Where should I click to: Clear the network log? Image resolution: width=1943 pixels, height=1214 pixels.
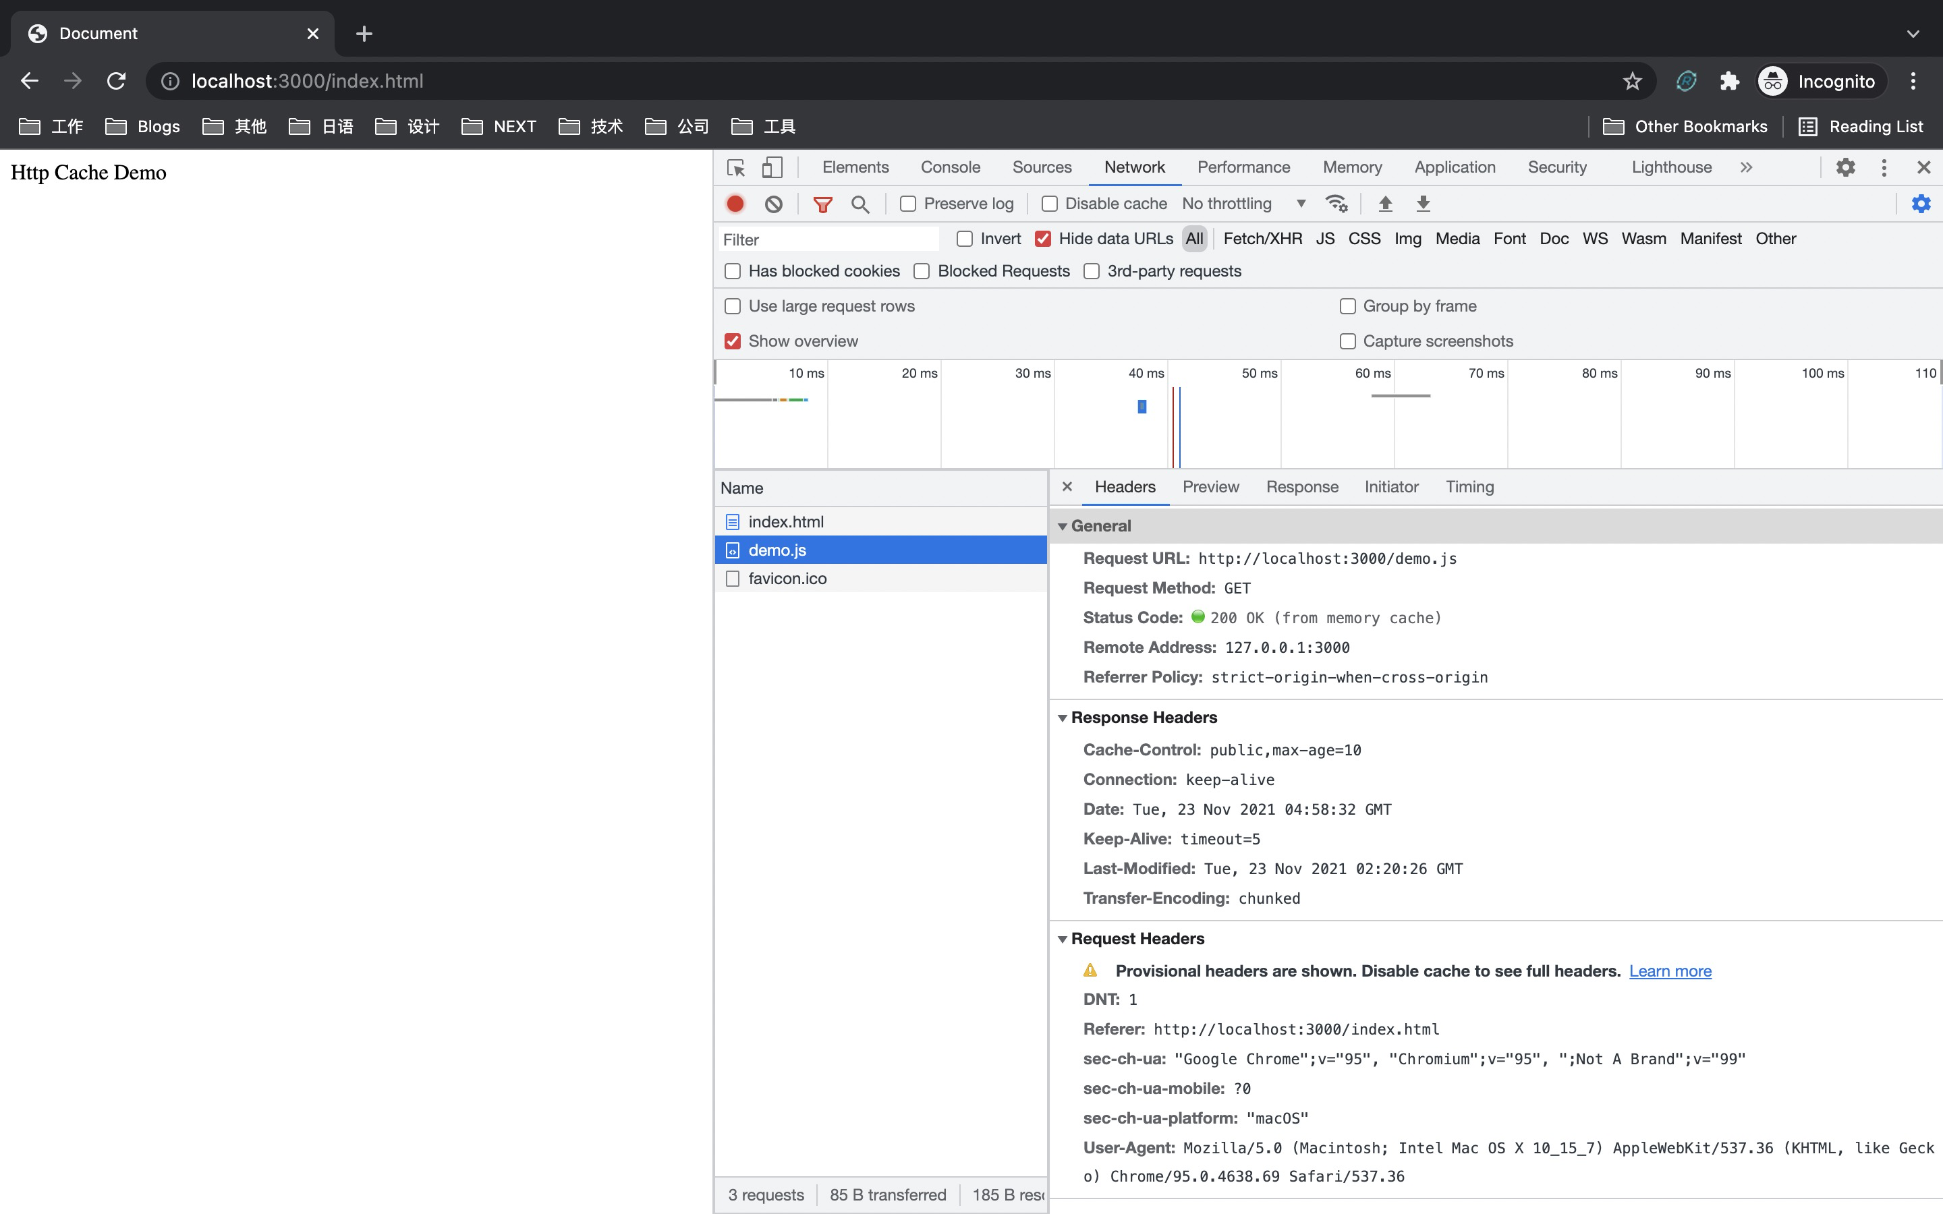tap(773, 204)
